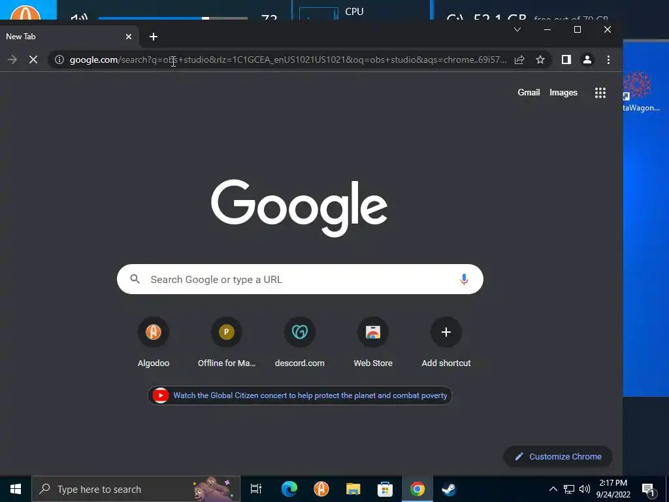This screenshot has height=502, width=669.
Task: Open Algodoo from the taskbar
Action: tap(321, 489)
